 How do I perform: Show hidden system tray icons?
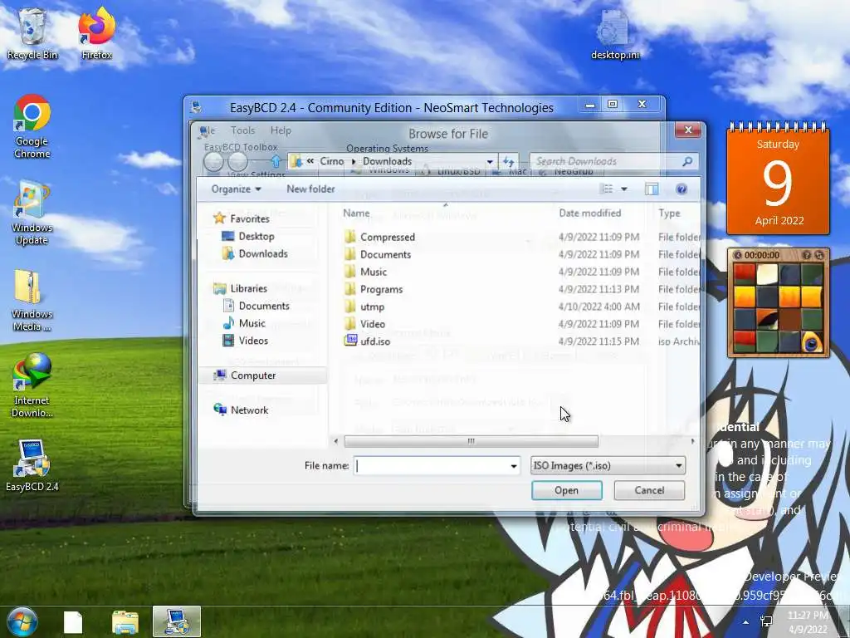[746, 622]
